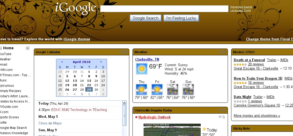Image resolution: width=293 pixels, height=136 pixels.
Task: Open the Death at a Funeral movie link
Action: point(249,60)
